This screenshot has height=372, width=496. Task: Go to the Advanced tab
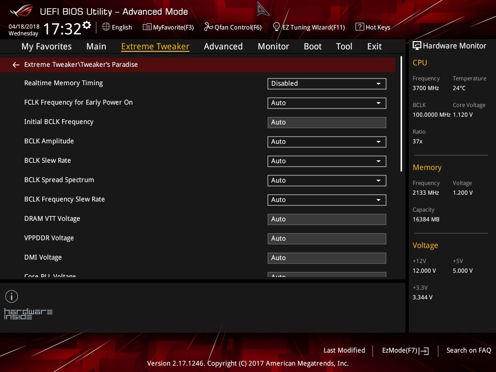(x=223, y=46)
